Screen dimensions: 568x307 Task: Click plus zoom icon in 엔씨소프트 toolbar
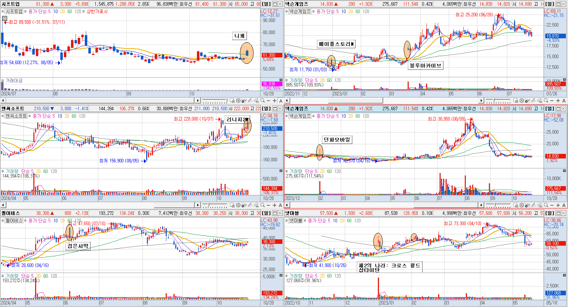pos(275,205)
